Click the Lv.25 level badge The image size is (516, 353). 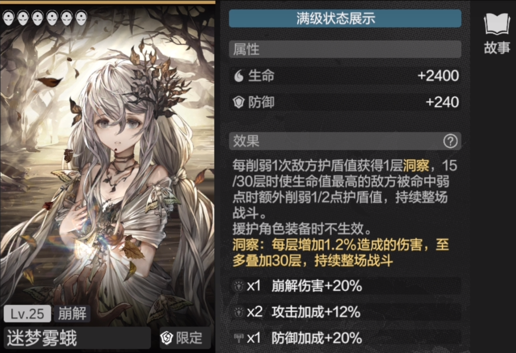27,313
